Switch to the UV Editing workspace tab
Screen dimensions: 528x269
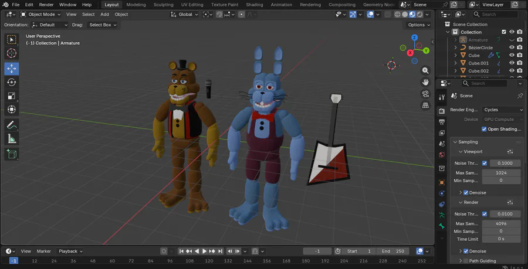(x=192, y=5)
